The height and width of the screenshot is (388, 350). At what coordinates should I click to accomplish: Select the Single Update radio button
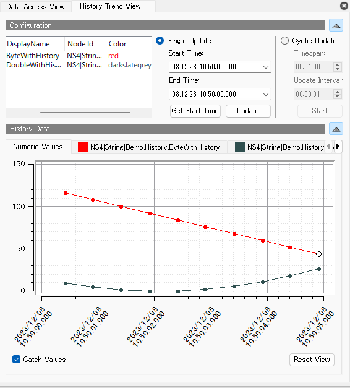click(x=160, y=41)
